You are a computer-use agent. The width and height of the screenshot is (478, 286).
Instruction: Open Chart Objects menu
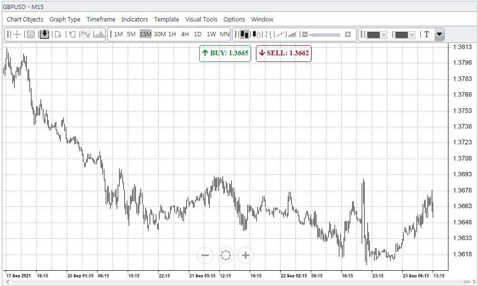pos(25,19)
